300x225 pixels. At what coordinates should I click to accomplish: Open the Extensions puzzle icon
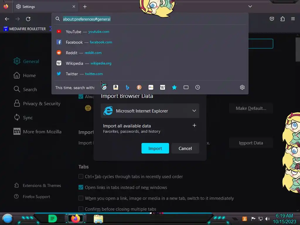coord(282,19)
